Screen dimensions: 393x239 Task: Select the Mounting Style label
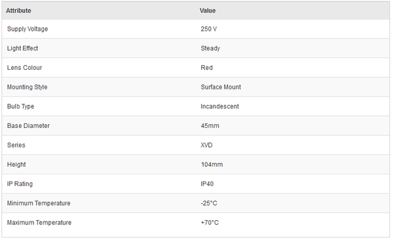tap(27, 87)
